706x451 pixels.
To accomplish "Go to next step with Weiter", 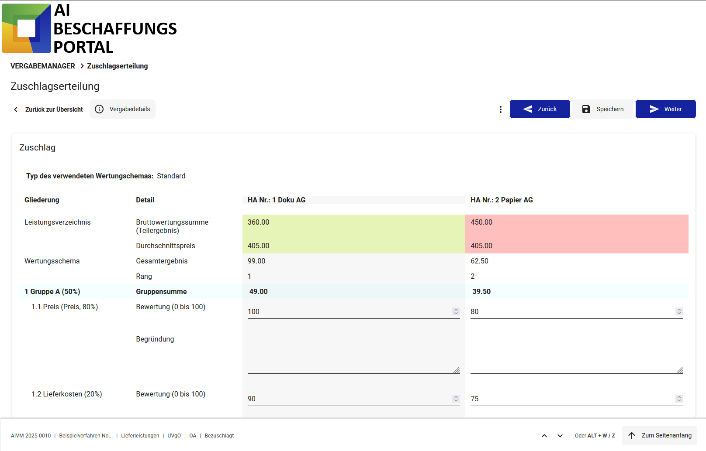I will click(665, 109).
